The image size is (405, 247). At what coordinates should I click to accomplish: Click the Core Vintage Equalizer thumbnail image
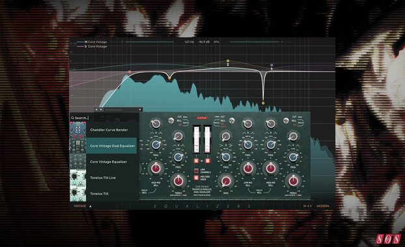pyautogui.click(x=78, y=162)
